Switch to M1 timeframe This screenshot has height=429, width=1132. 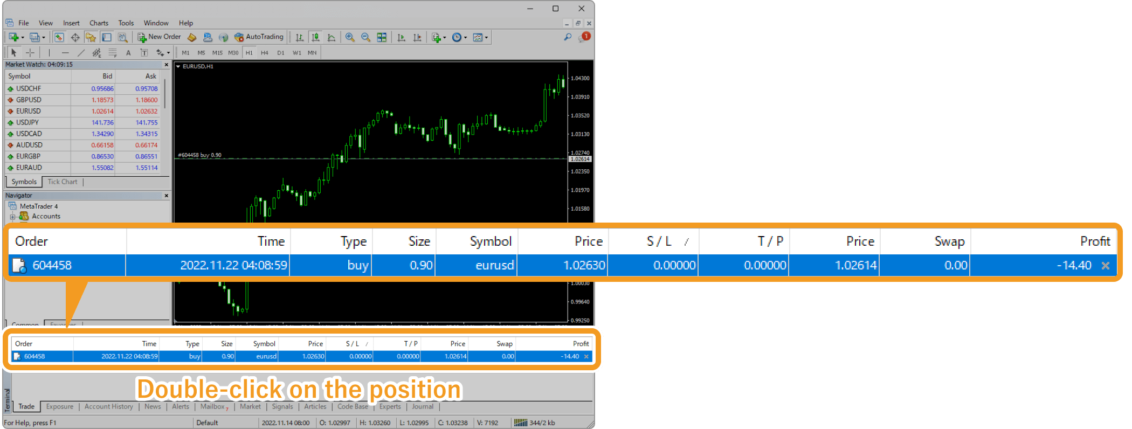[x=185, y=53]
